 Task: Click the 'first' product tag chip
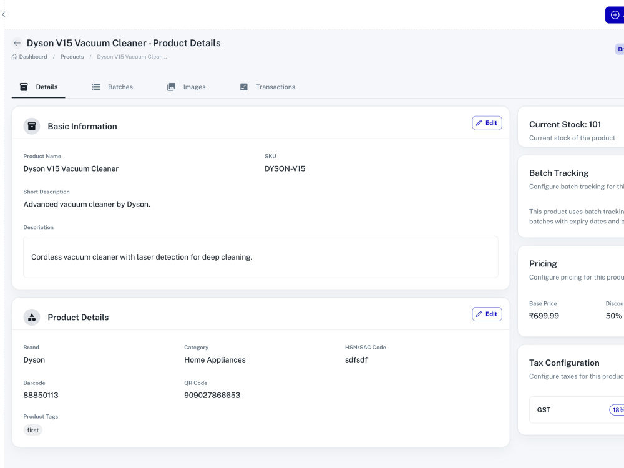click(33, 430)
